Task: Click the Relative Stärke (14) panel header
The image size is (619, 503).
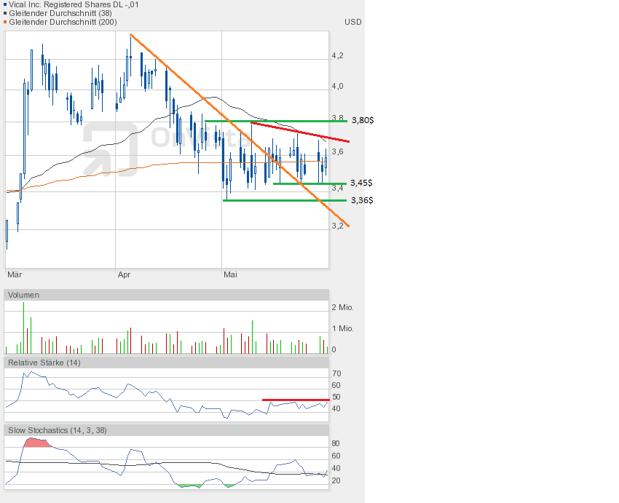Action: coord(42,363)
